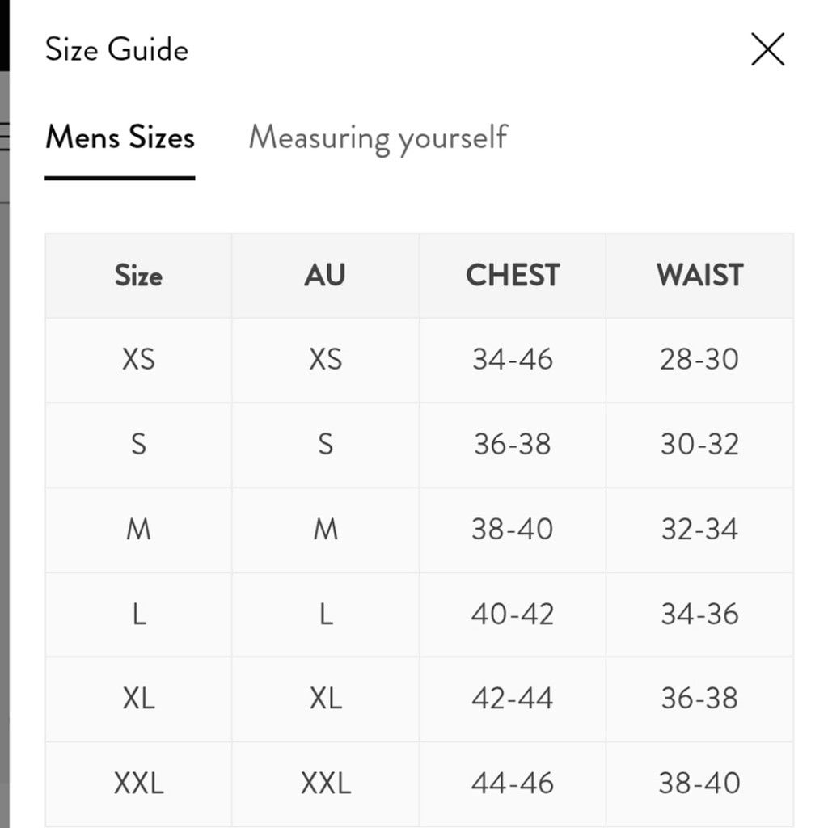The image size is (828, 828).
Task: Select chest measurement 40-42 cell
Action: point(512,615)
